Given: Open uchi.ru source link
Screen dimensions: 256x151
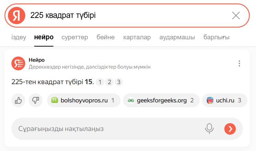Looking at the screenshot, I should 224,100.
